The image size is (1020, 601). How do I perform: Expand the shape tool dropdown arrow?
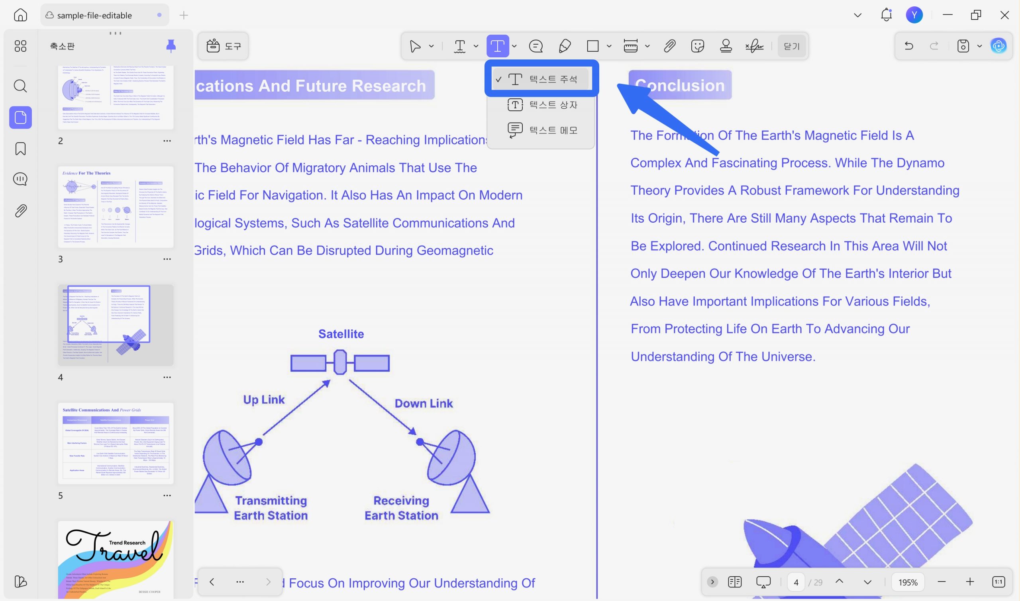click(609, 46)
